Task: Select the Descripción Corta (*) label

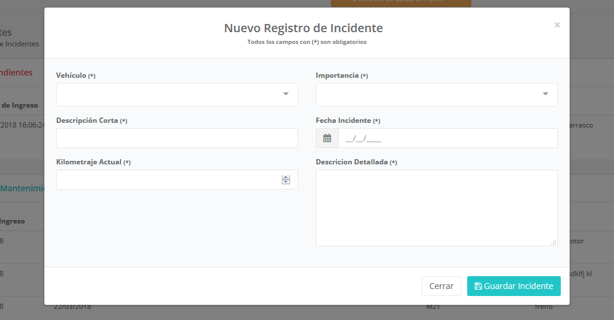Action: [91, 121]
